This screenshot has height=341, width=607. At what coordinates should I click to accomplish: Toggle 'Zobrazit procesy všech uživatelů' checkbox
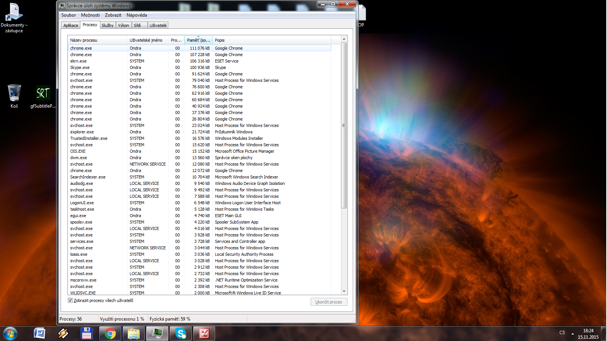tap(70, 300)
